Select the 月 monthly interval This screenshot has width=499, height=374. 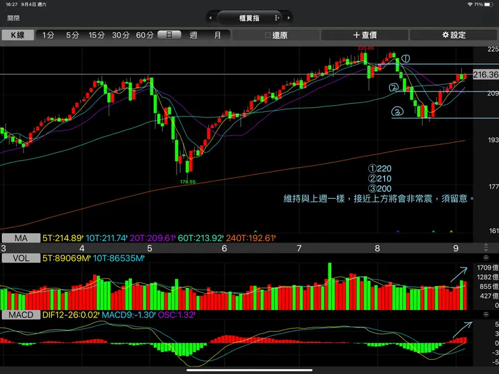tap(218, 35)
